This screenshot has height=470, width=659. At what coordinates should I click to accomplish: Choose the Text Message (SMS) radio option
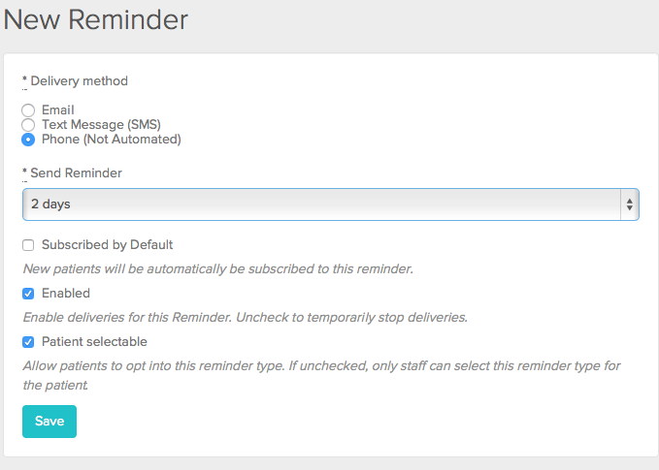(28, 125)
